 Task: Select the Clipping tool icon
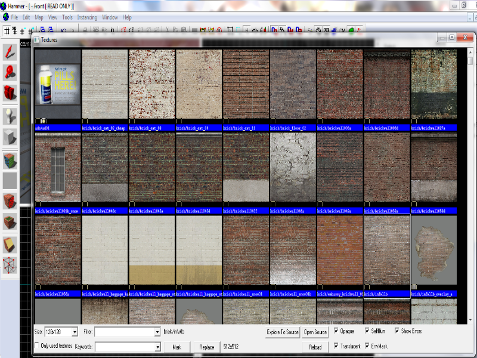coord(10,245)
